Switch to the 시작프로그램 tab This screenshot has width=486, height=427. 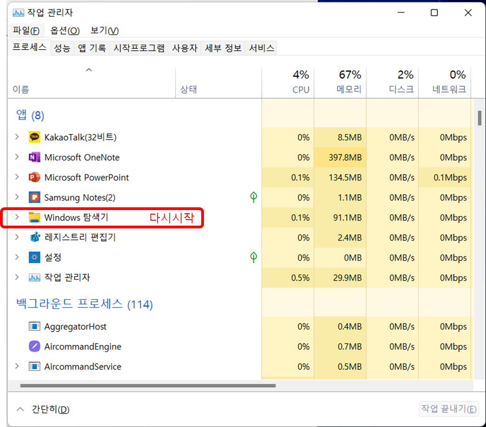(x=139, y=48)
